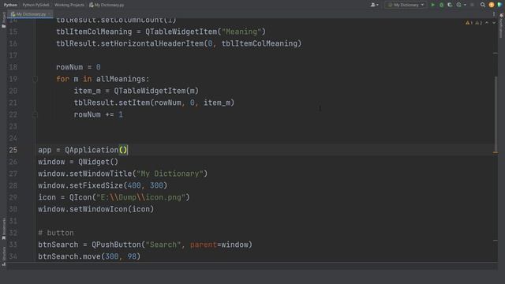This screenshot has width=505, height=284.
Task: Click the # button comment on line 32
Action: (x=56, y=233)
